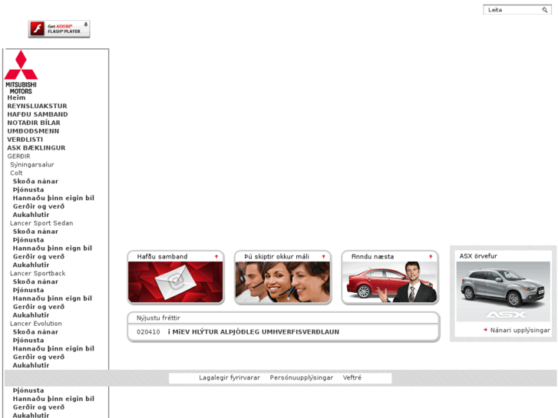
Task: Click Gerðir og verð under Colt
Action: (39, 206)
